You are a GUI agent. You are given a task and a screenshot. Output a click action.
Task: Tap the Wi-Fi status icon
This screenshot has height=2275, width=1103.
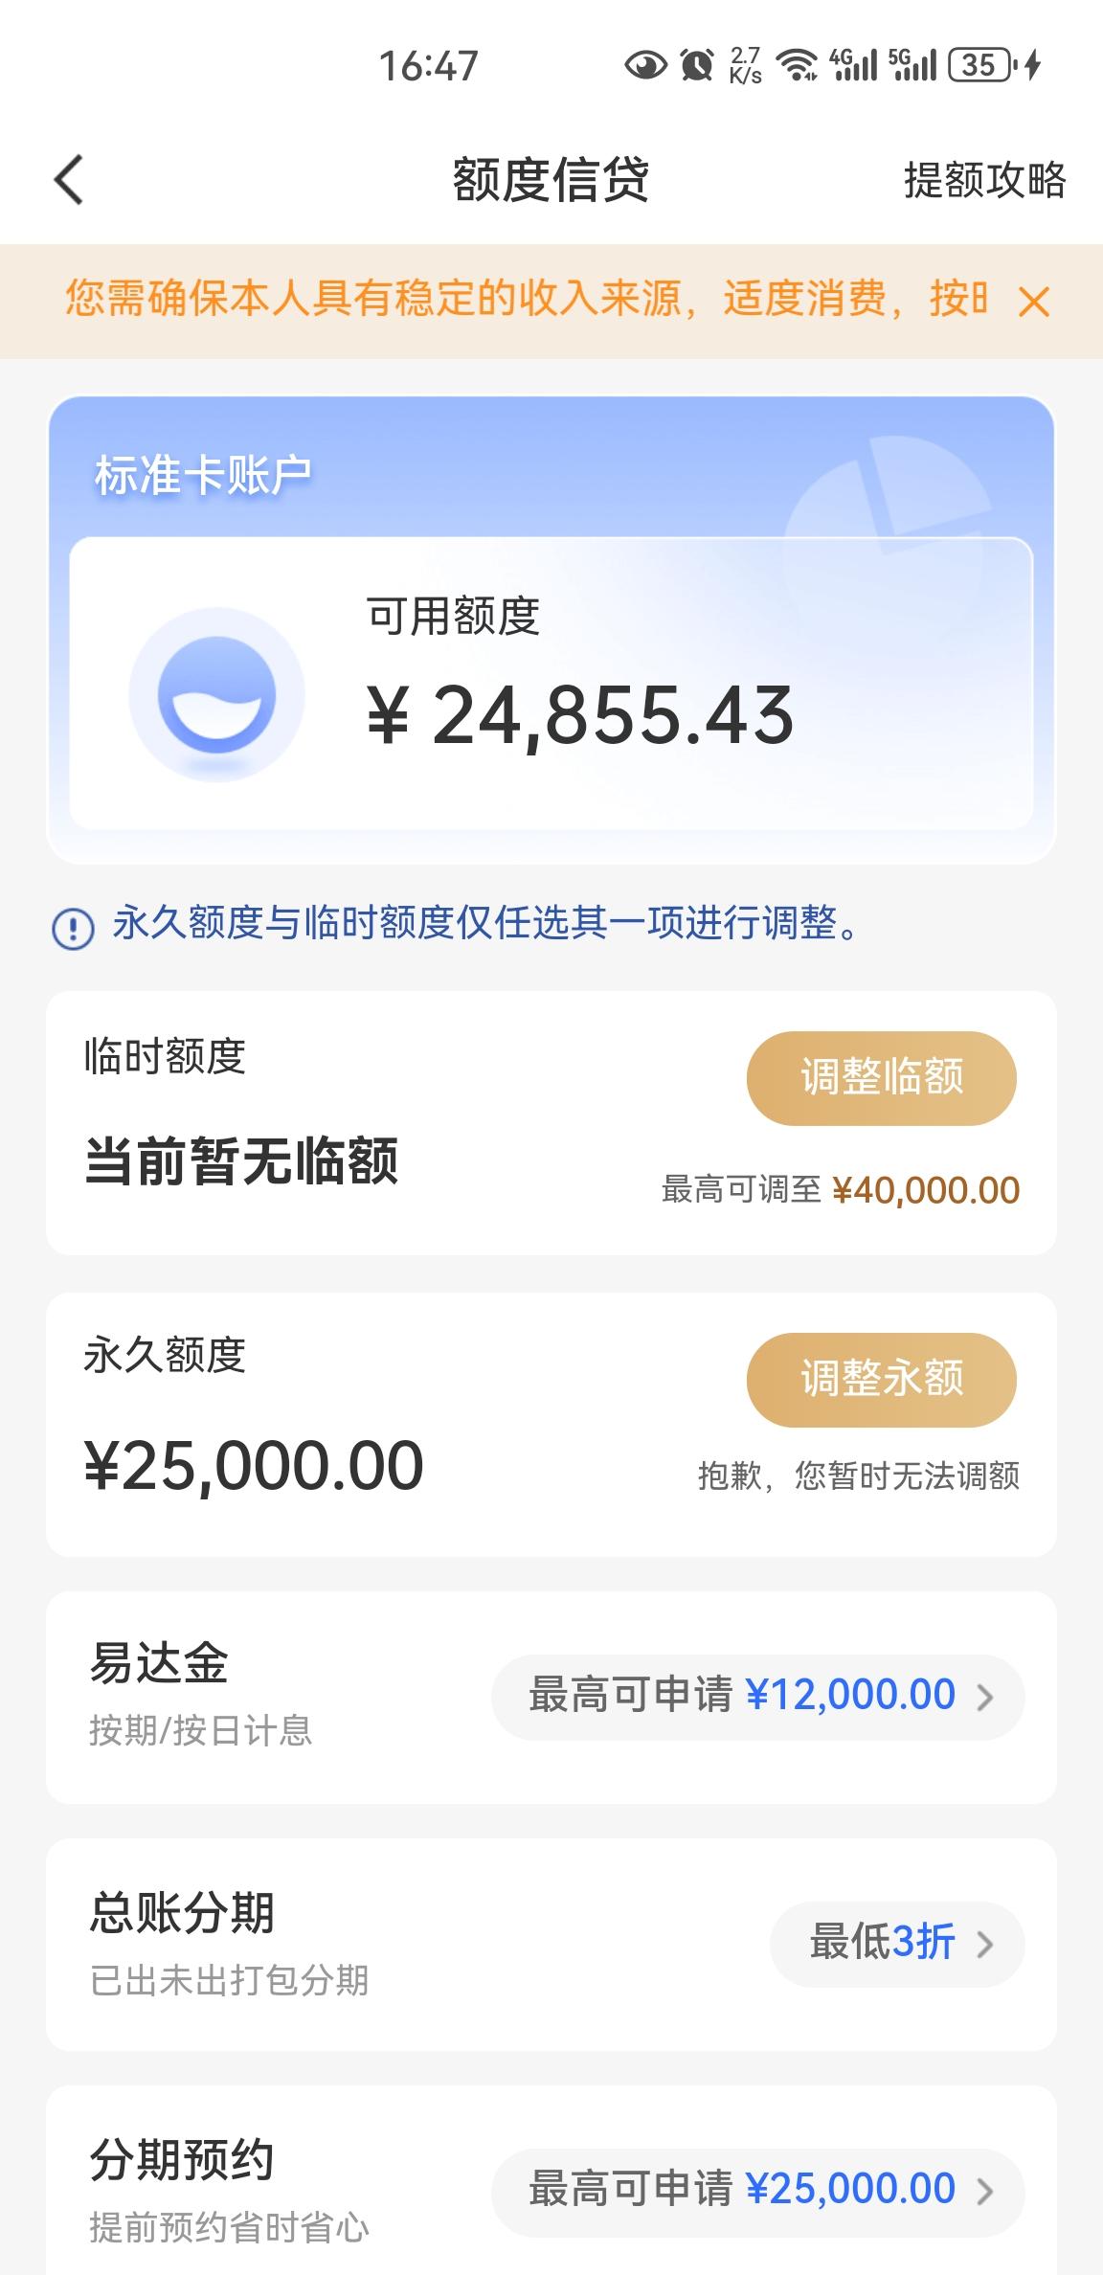797,65
